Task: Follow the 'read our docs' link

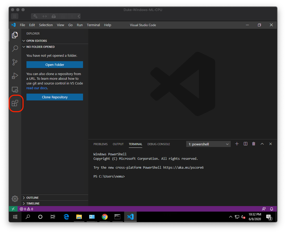Action: tap(37, 88)
